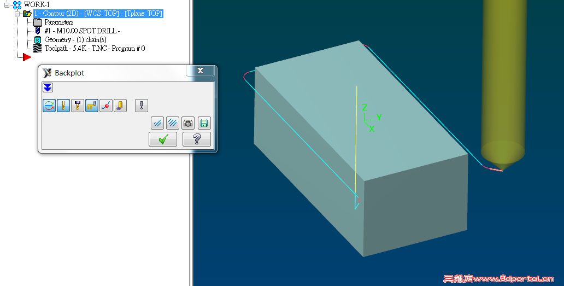Close the Backplot dialog
Image resolution: width=564 pixels, height=286 pixels.
tap(201, 71)
